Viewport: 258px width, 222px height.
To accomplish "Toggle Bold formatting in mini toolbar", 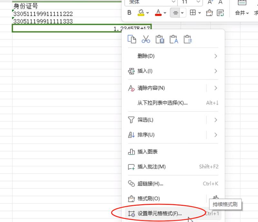I will 129,13.
